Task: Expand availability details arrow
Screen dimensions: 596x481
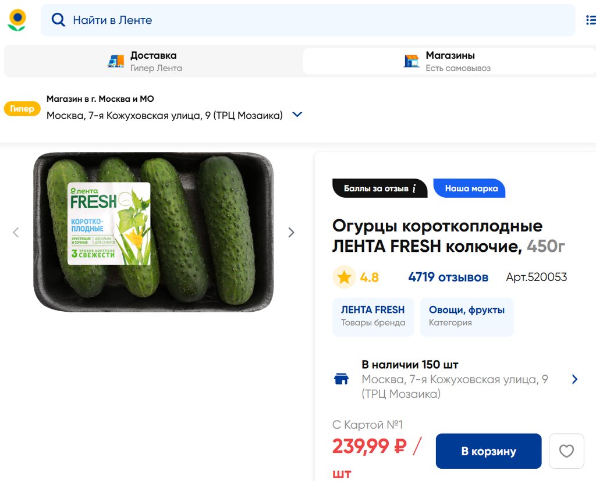Action: point(574,379)
